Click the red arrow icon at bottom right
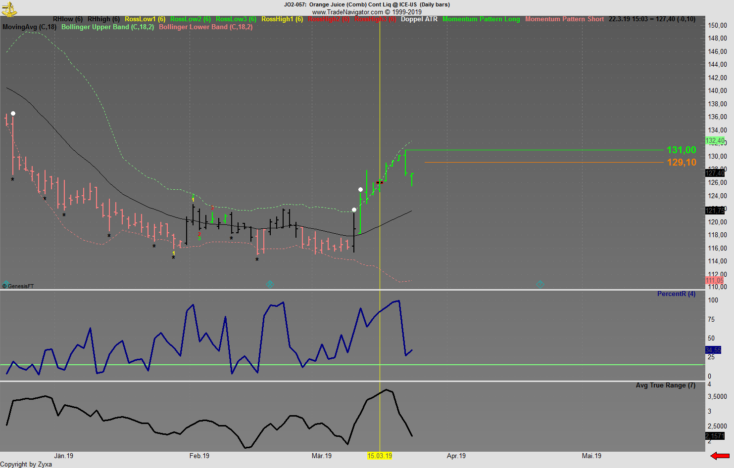 (720, 456)
